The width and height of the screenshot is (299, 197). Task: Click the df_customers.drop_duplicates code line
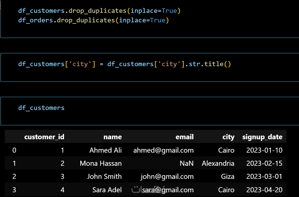tap(99, 11)
